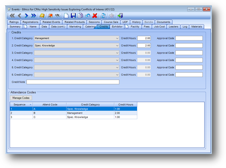
Task: Exit with the door icon
Action: [120, 16]
